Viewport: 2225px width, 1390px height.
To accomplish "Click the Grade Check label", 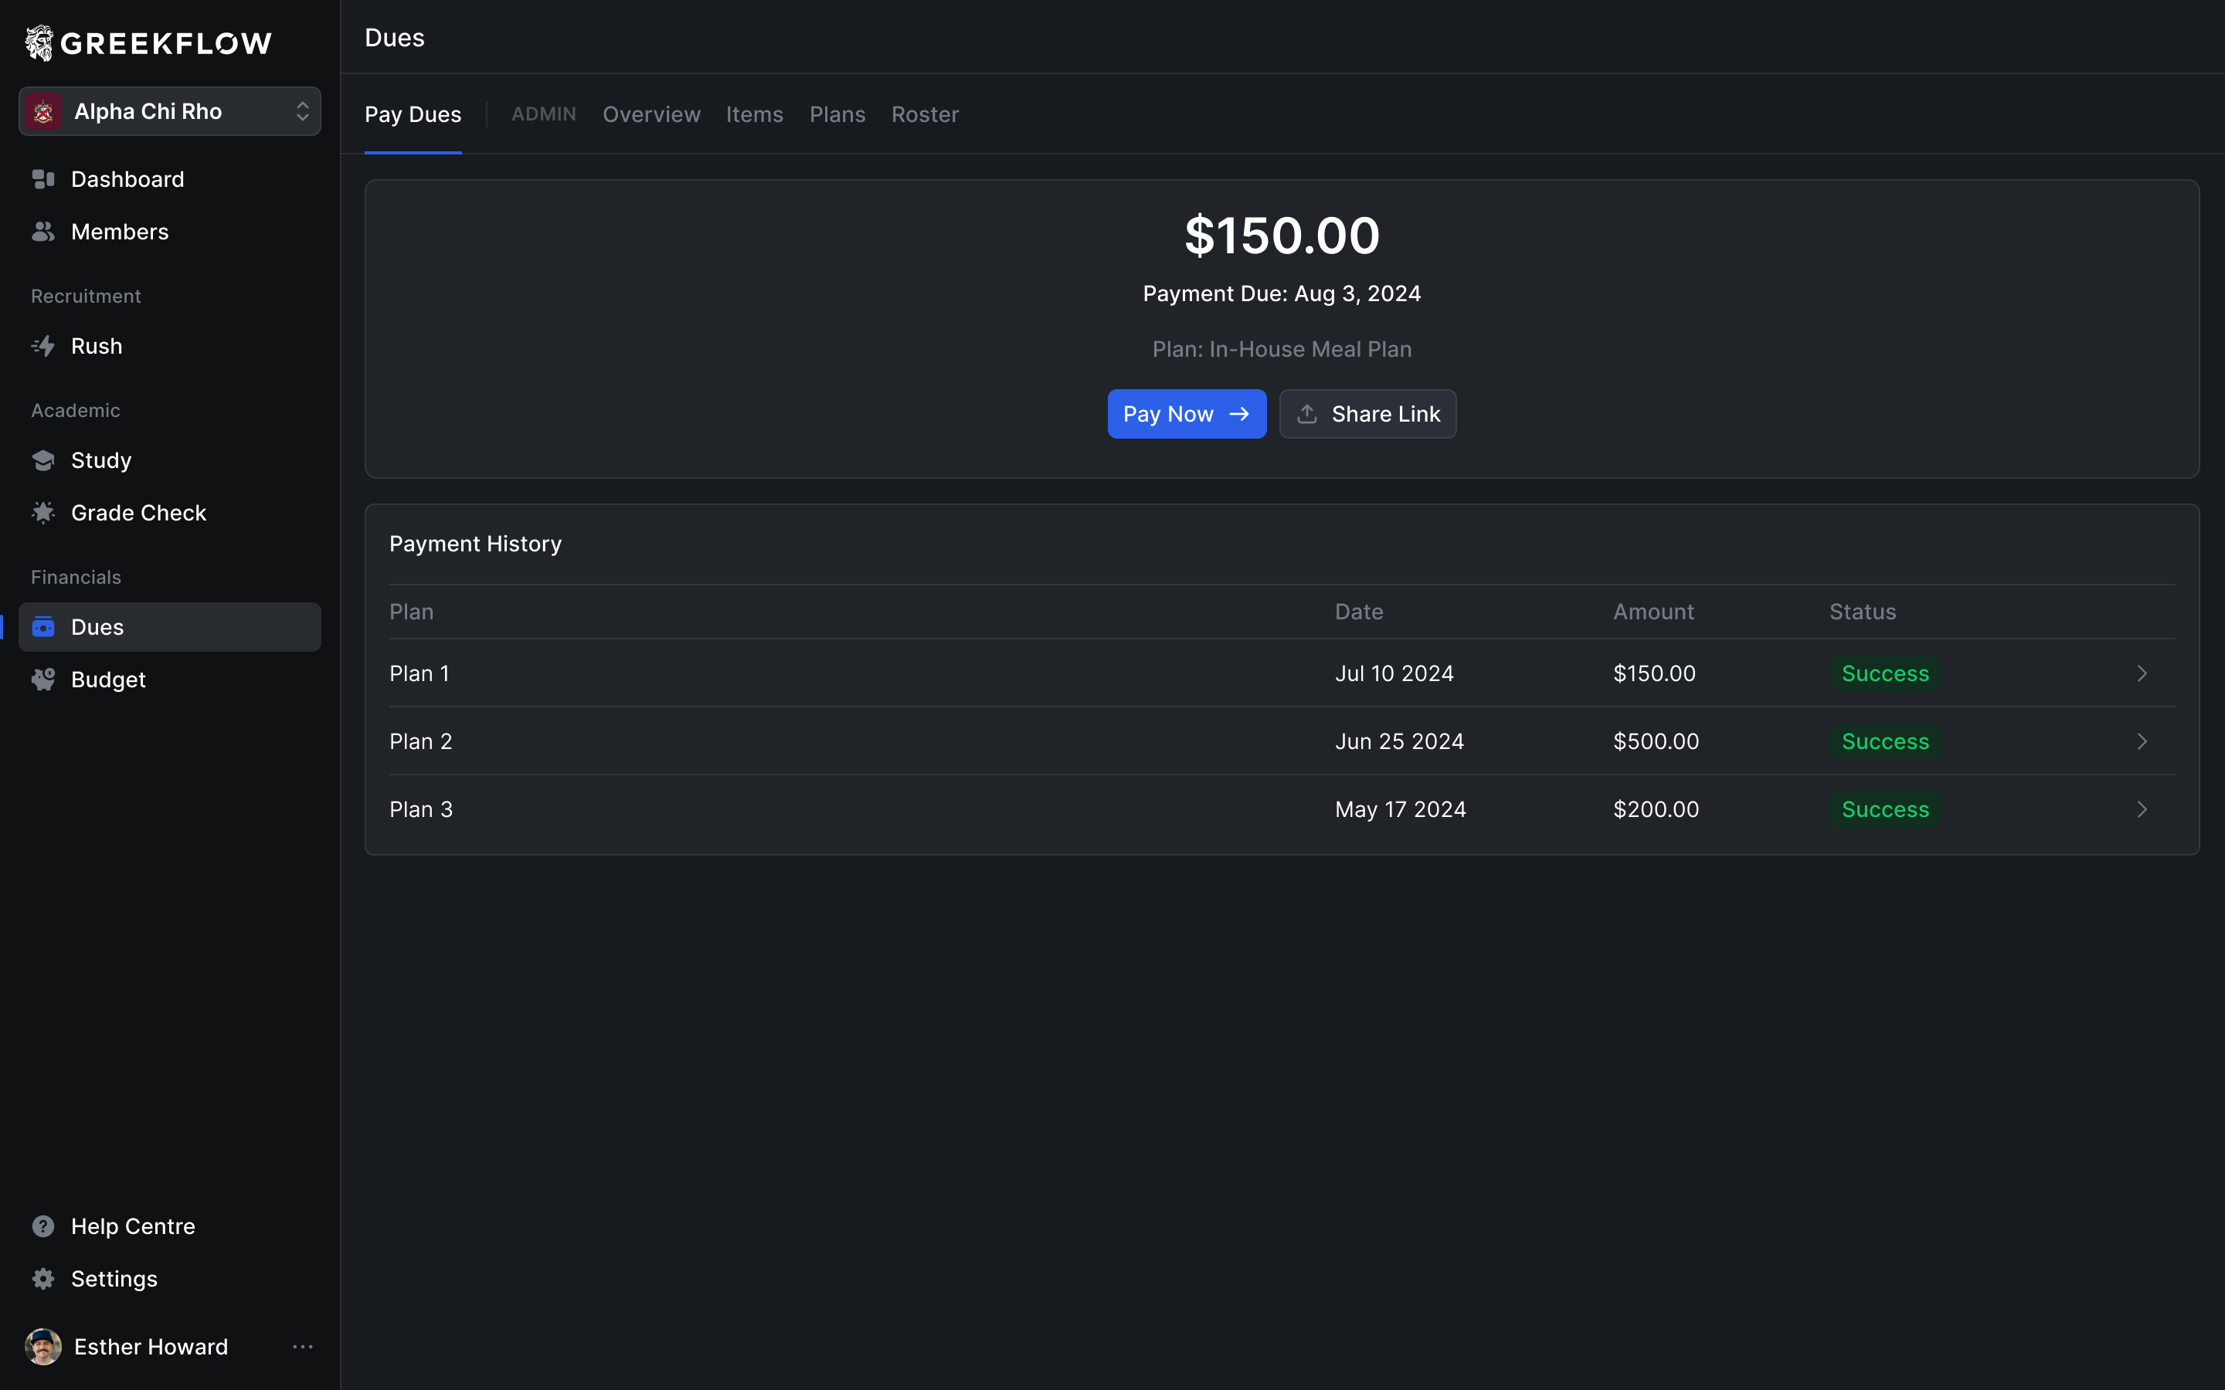I will tap(139, 512).
